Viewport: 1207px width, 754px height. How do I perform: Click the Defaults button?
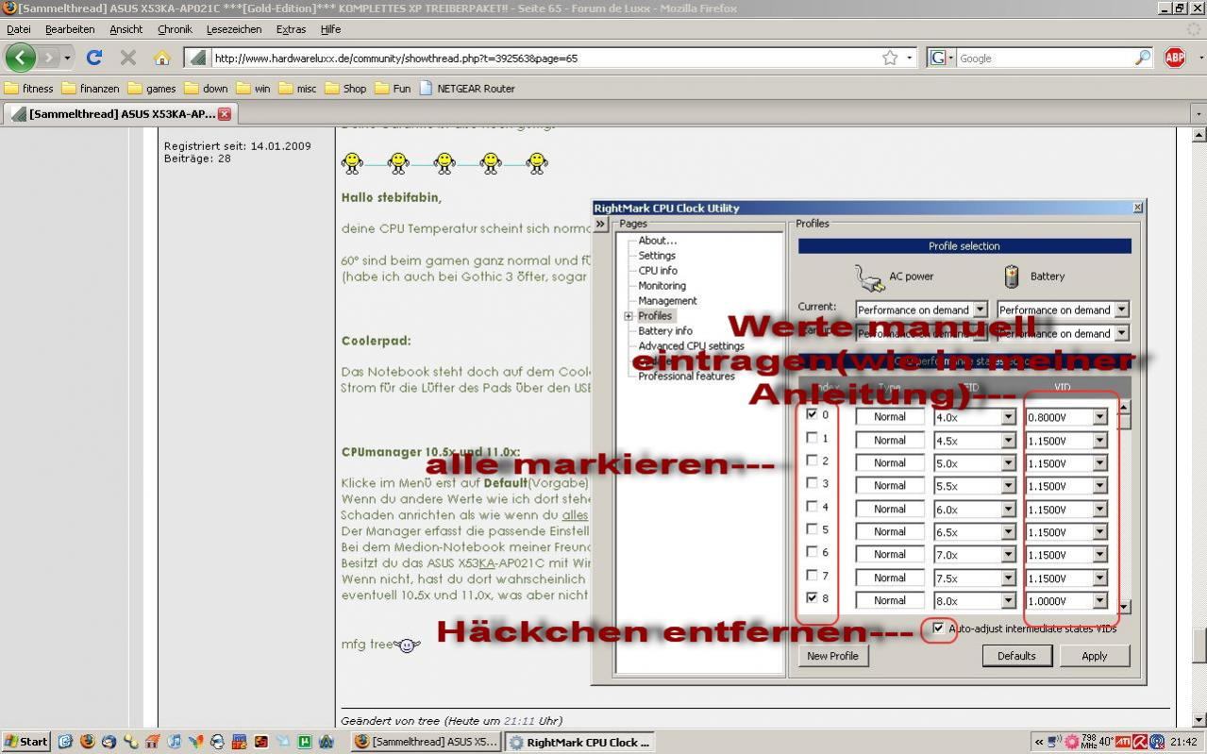click(x=1016, y=656)
